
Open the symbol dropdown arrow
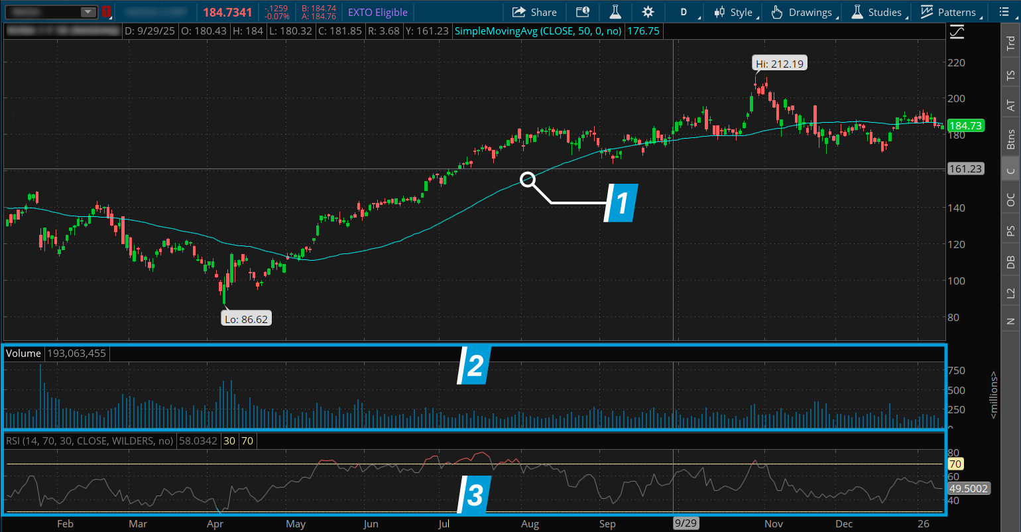coord(87,11)
